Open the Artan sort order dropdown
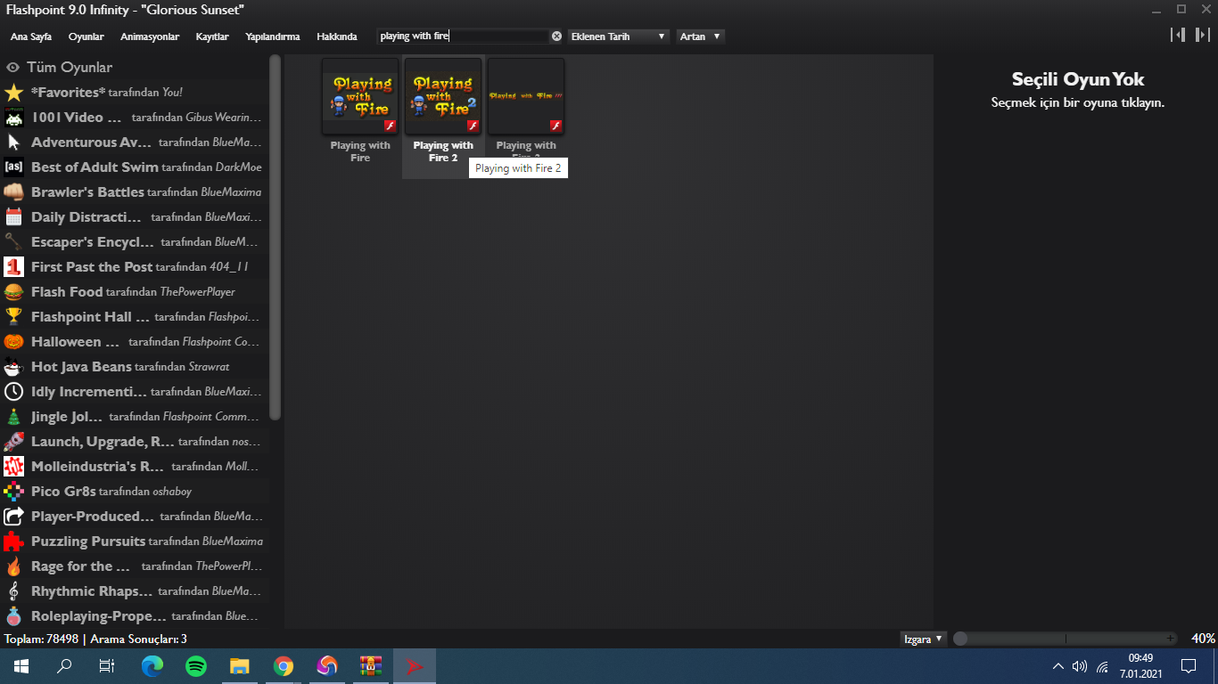Viewport: 1218px width, 684px height. click(701, 37)
